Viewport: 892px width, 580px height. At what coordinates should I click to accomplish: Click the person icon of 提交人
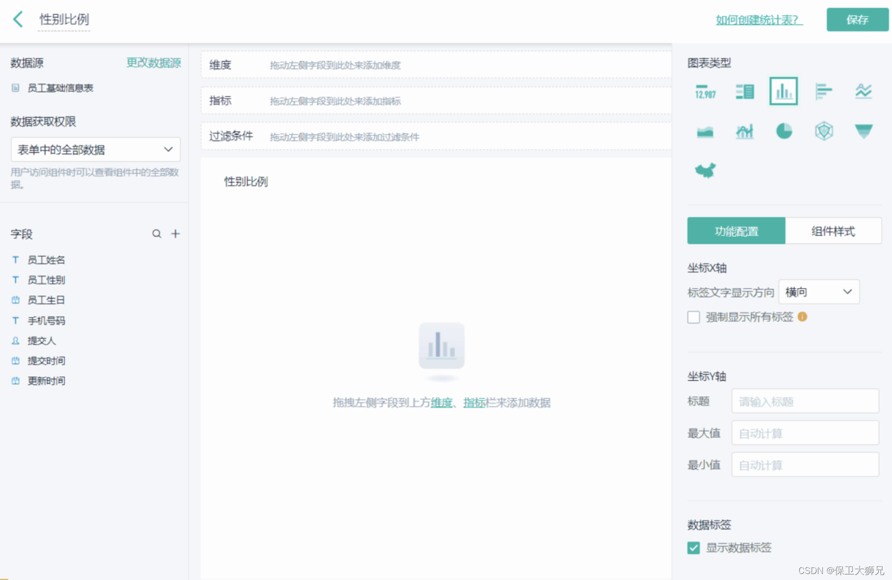tap(16, 341)
